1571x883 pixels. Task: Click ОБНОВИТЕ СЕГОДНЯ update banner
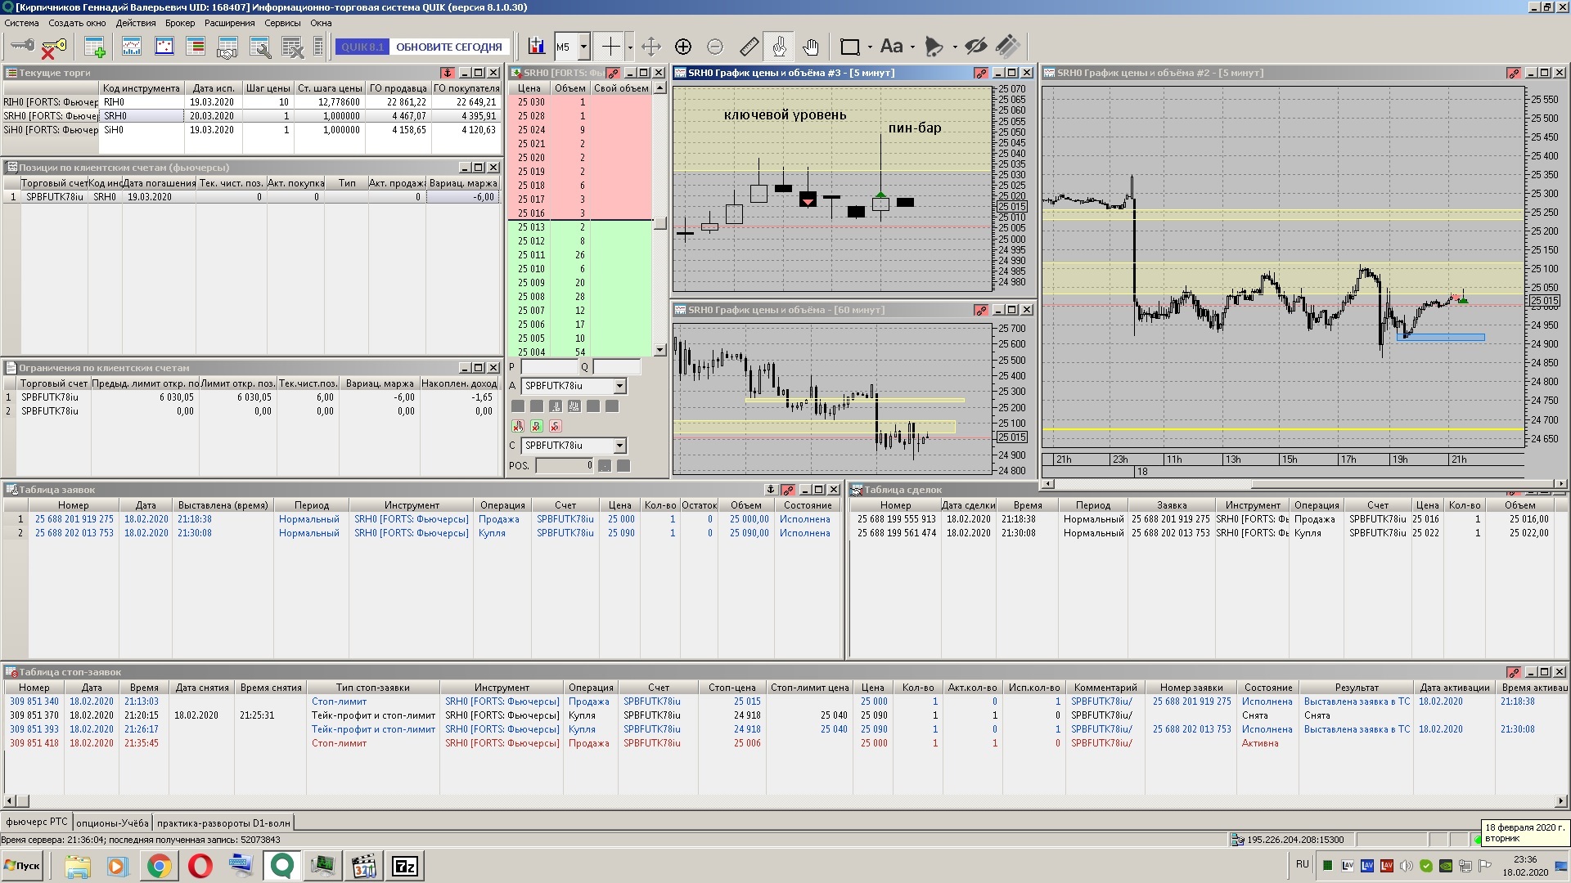[x=448, y=47]
